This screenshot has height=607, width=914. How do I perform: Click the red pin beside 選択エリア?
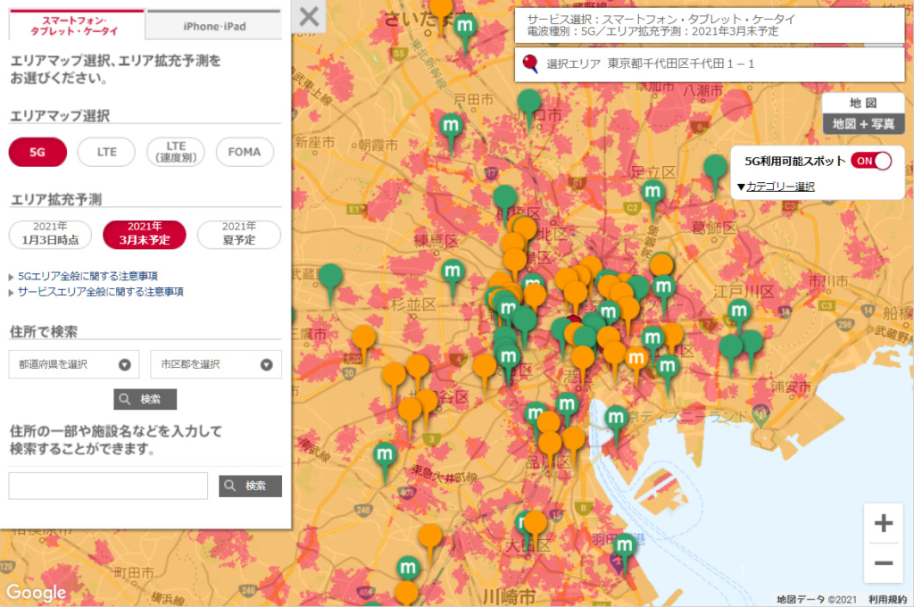point(530,63)
